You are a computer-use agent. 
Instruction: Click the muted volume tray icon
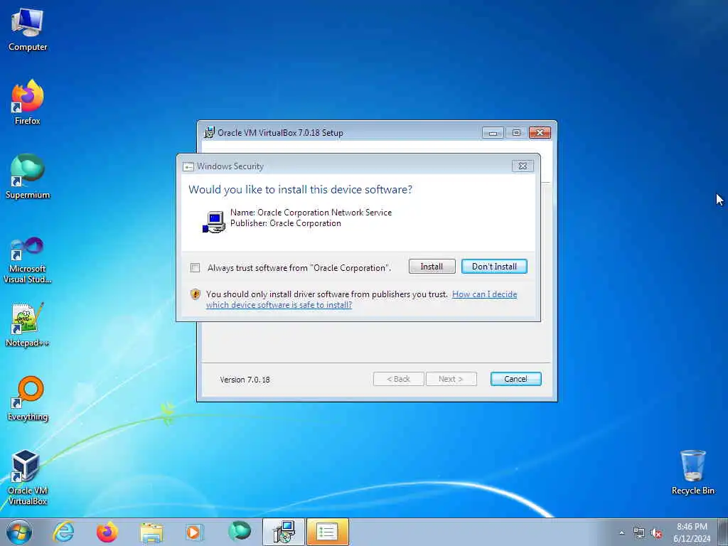pos(656,533)
